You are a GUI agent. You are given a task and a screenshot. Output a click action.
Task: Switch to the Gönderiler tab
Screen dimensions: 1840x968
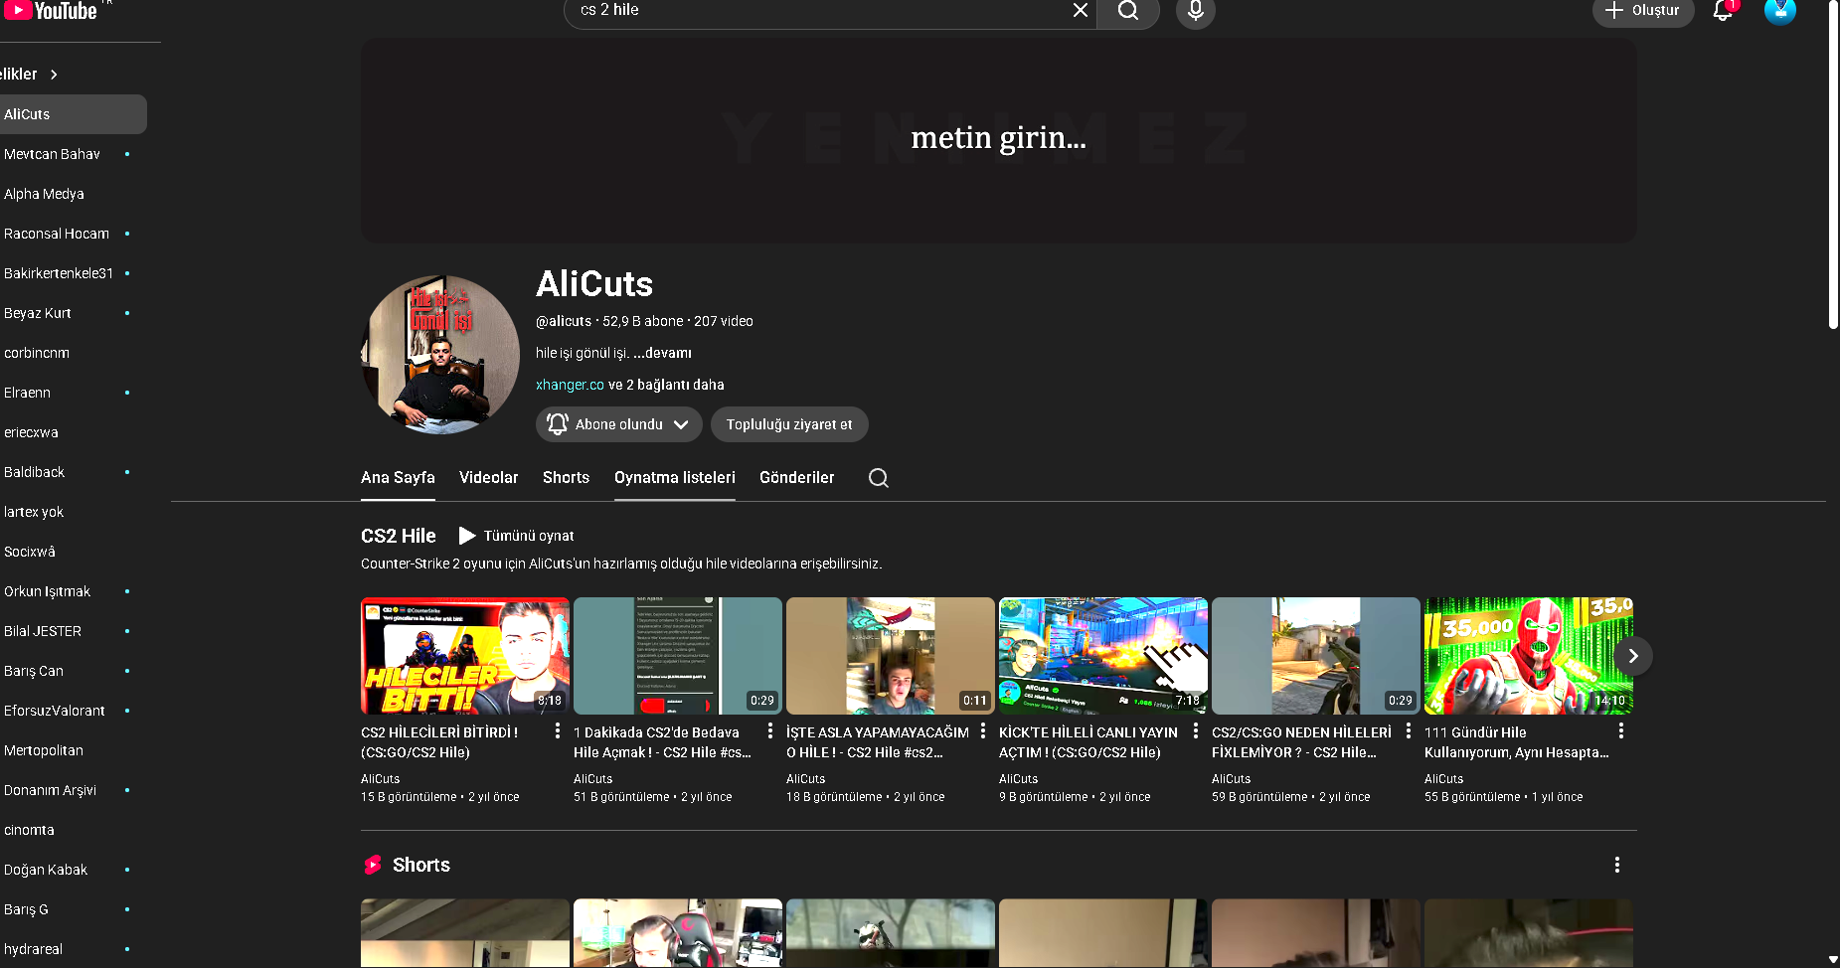(797, 478)
